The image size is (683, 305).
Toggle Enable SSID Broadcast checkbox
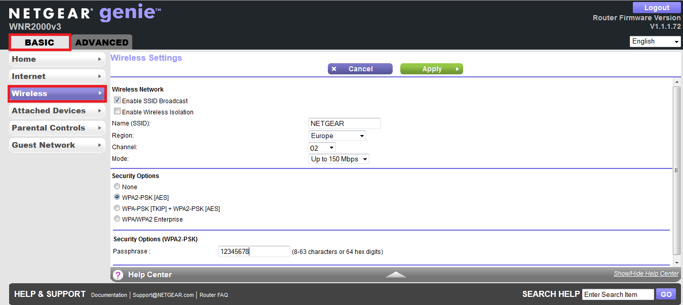(x=117, y=101)
